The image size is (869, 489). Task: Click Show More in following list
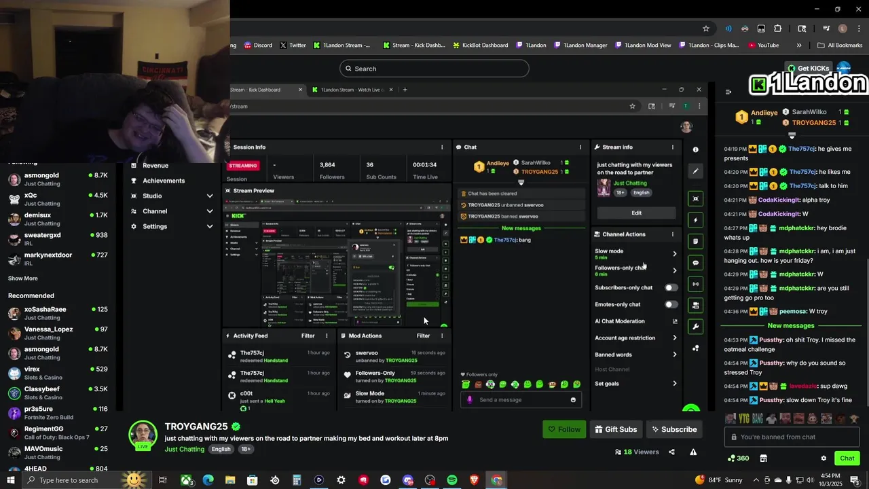[x=23, y=278]
